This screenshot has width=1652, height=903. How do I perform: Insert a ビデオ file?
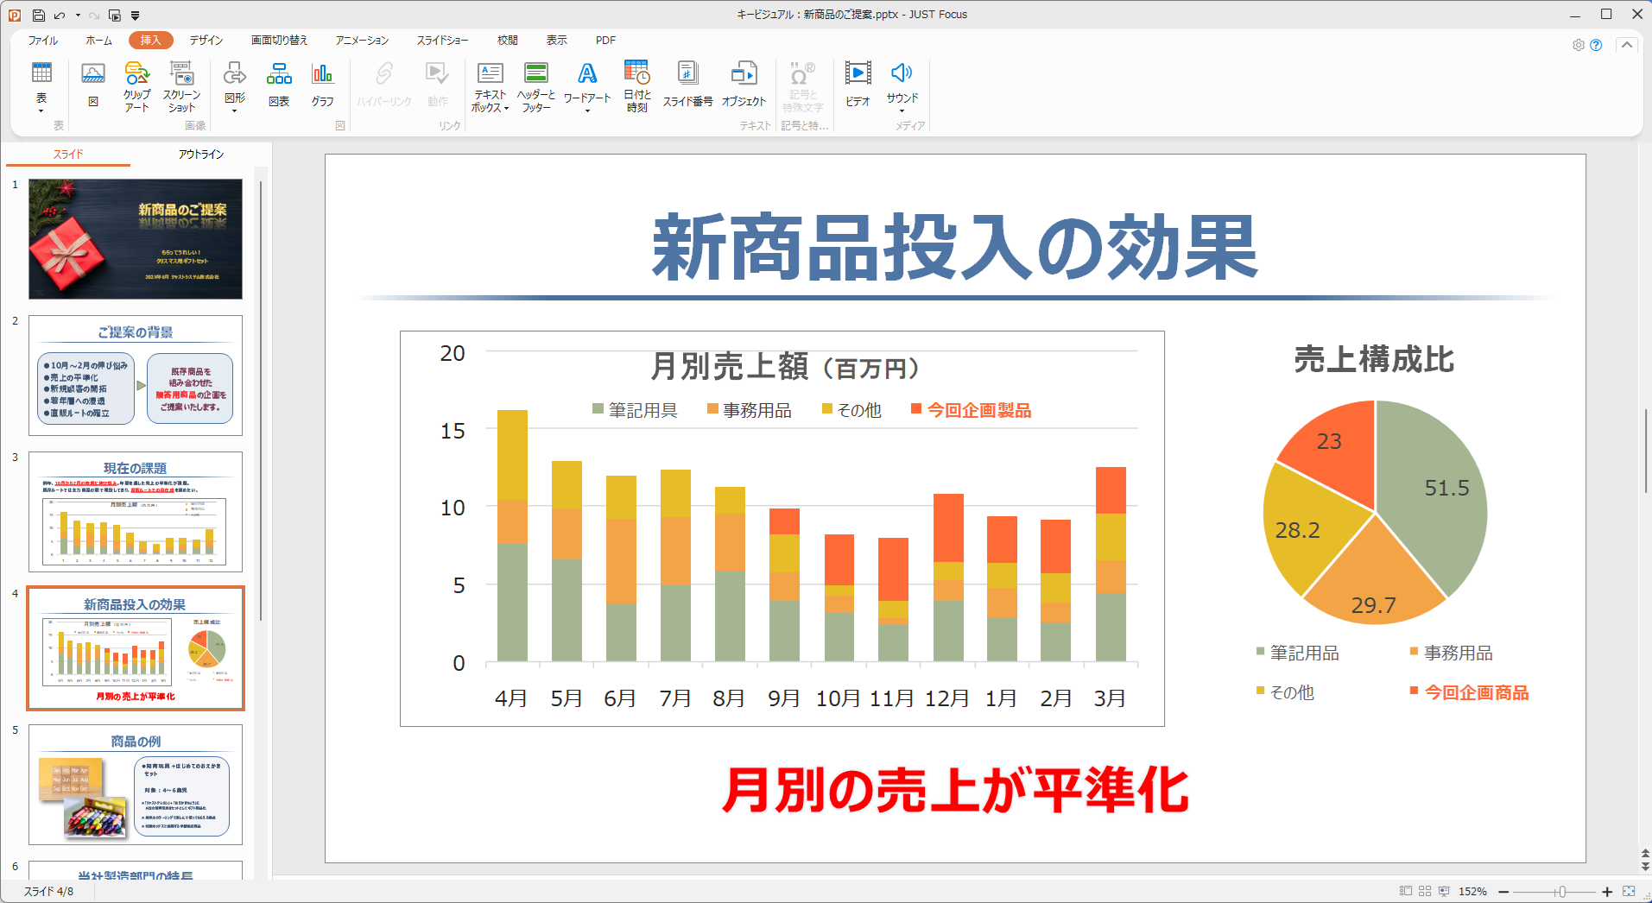(x=858, y=85)
